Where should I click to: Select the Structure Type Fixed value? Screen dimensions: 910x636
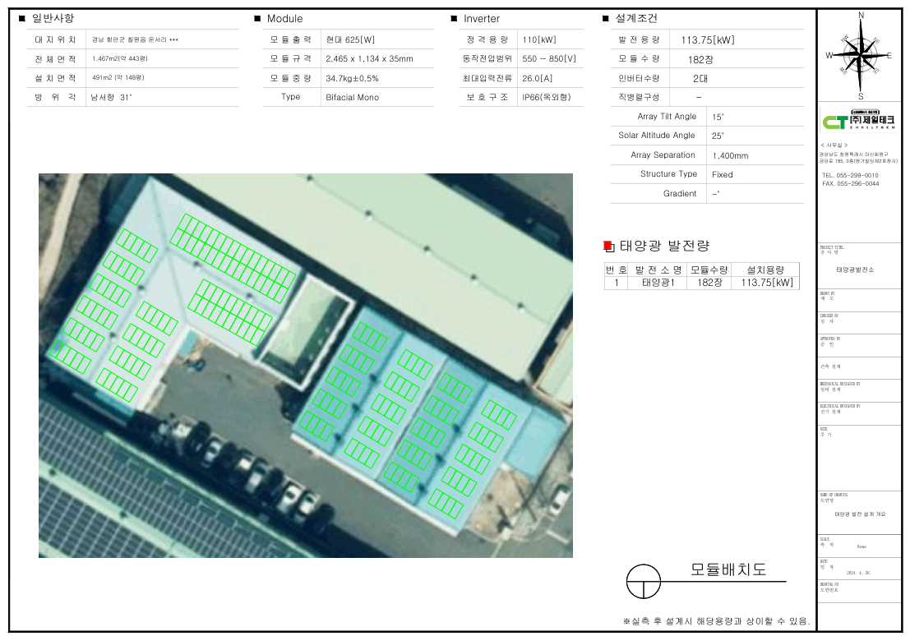(723, 174)
